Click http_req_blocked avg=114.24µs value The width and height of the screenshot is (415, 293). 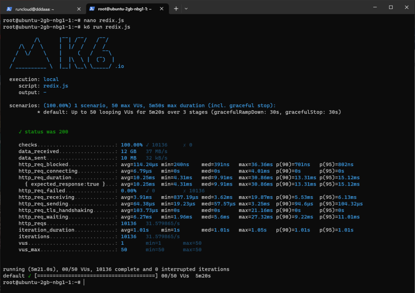click(139, 165)
